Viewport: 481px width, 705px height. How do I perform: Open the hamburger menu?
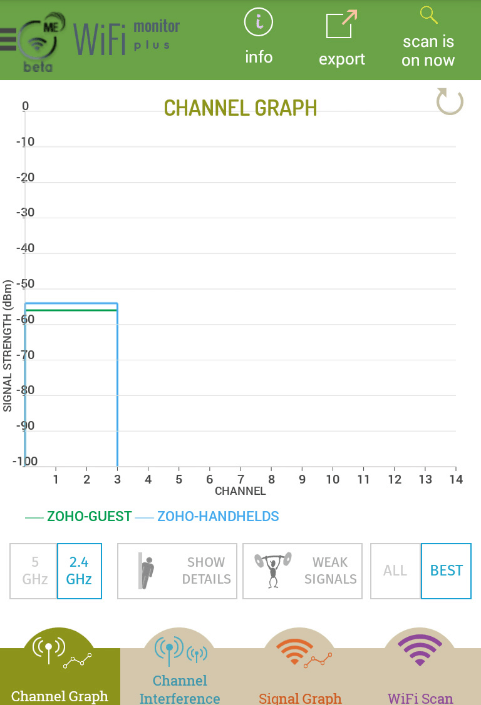(8, 39)
